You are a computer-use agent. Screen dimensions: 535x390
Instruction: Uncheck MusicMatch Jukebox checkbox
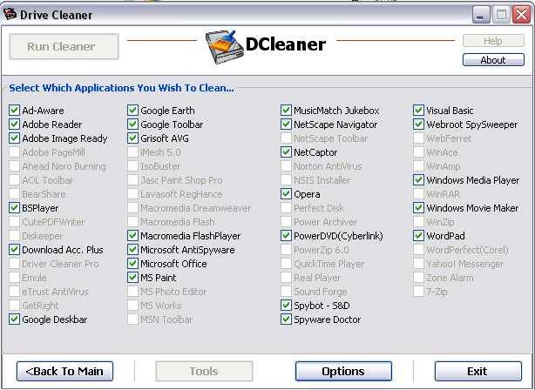point(286,110)
